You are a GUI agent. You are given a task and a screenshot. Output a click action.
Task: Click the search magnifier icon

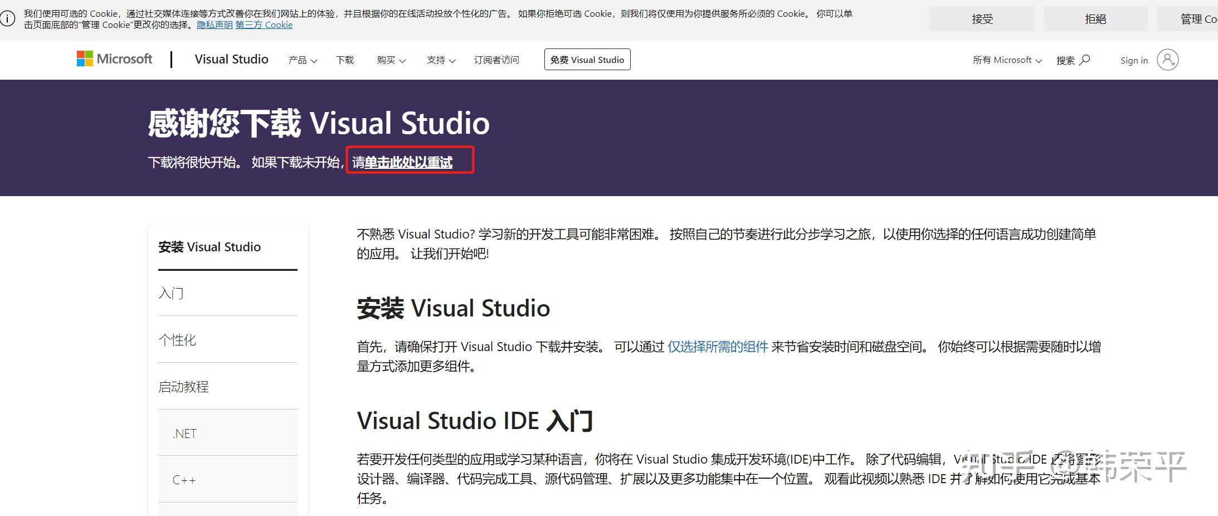point(1084,60)
